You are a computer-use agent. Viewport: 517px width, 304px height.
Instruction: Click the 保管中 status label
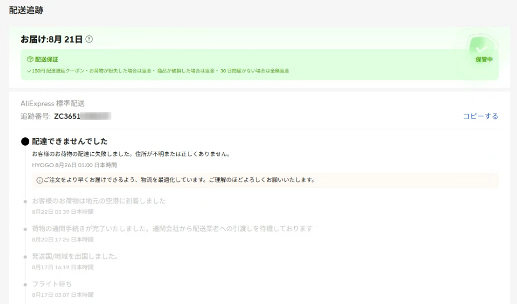(x=484, y=60)
